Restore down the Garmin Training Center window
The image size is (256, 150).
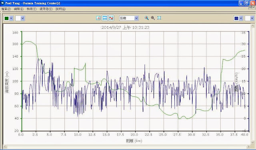[x=247, y=3]
